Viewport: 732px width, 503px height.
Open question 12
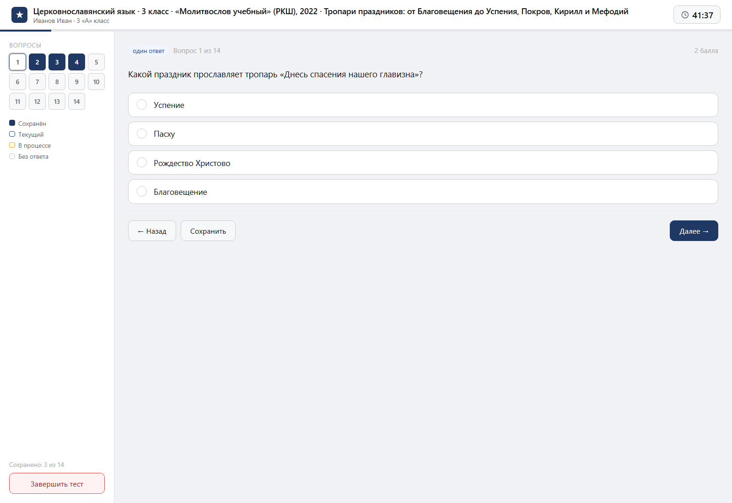(x=38, y=102)
